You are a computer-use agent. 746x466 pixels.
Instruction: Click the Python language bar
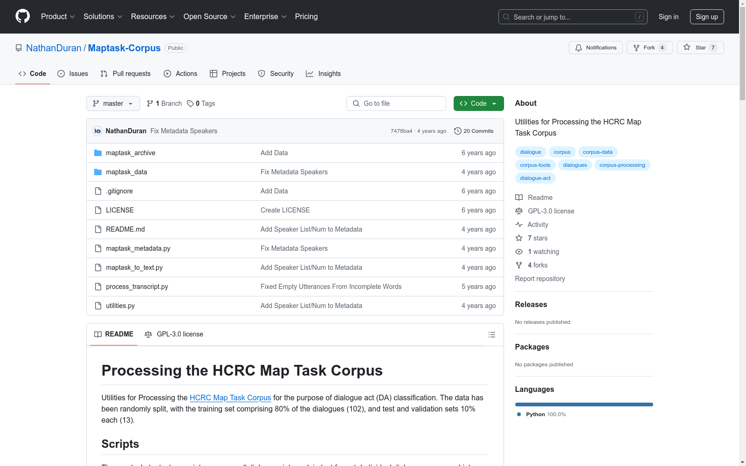pos(584,404)
